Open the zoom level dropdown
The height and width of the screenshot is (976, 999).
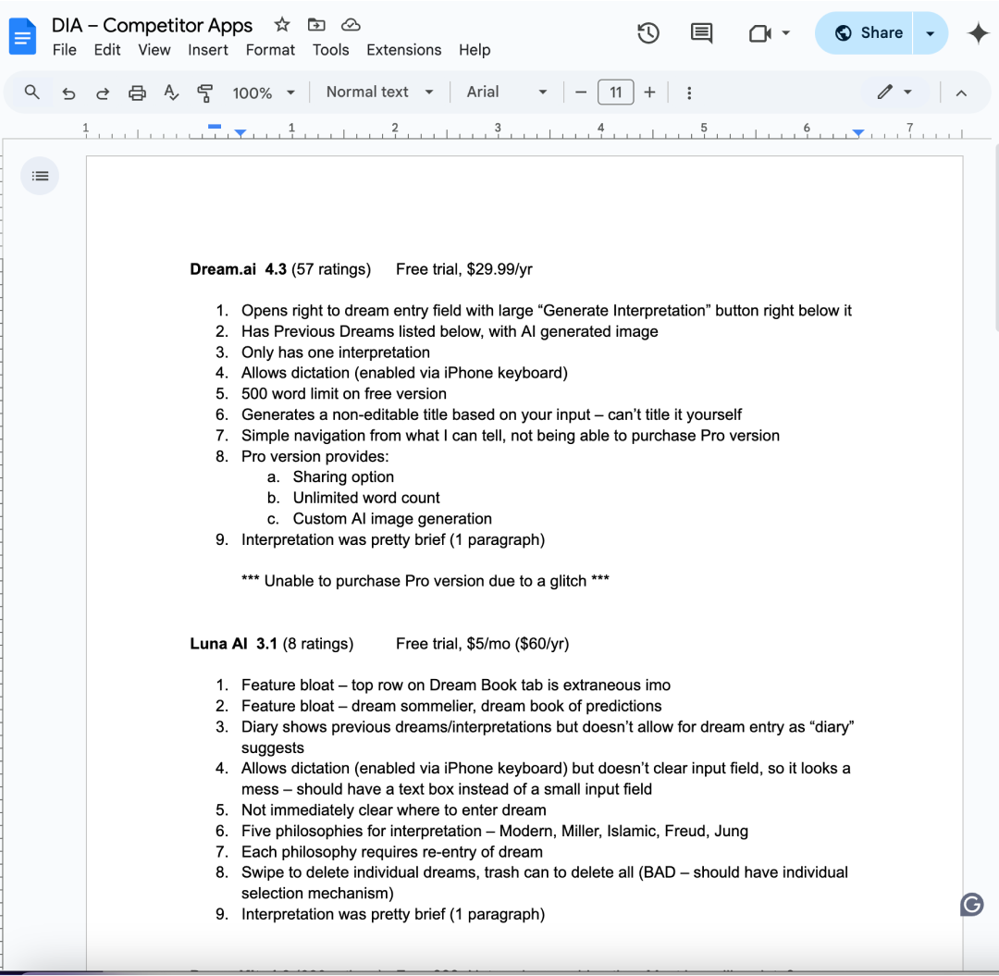(264, 93)
